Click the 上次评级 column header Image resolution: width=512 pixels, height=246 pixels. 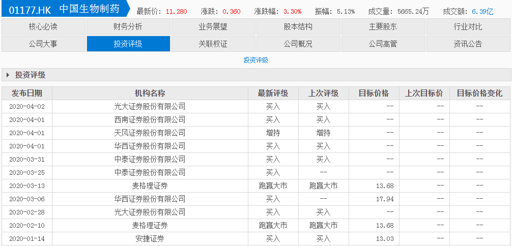point(323,94)
